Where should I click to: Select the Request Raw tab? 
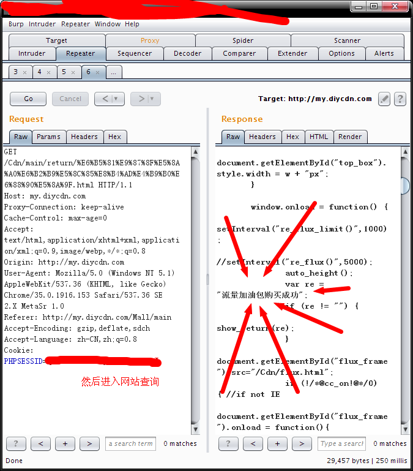point(21,137)
